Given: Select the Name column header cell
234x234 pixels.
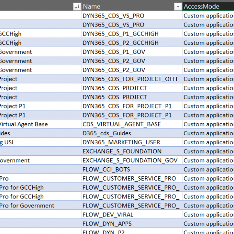Looking at the screenshot, I should point(132,6).
